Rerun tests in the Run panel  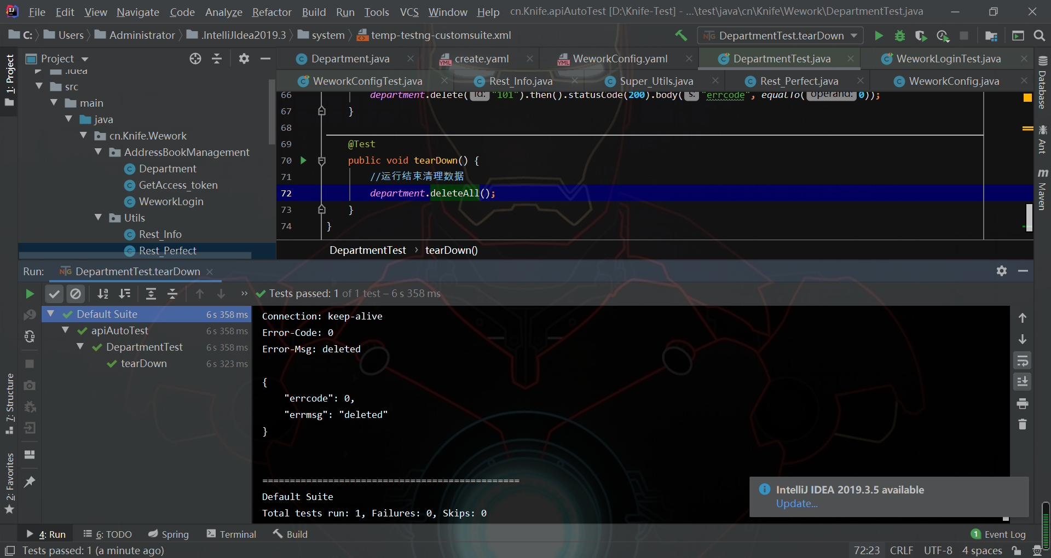coord(30,294)
